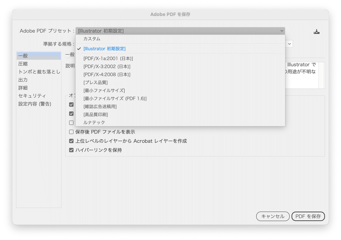Choose [Illustrator 初期設定] preset
The width and height of the screenshot is (341, 240).
pos(180,49)
